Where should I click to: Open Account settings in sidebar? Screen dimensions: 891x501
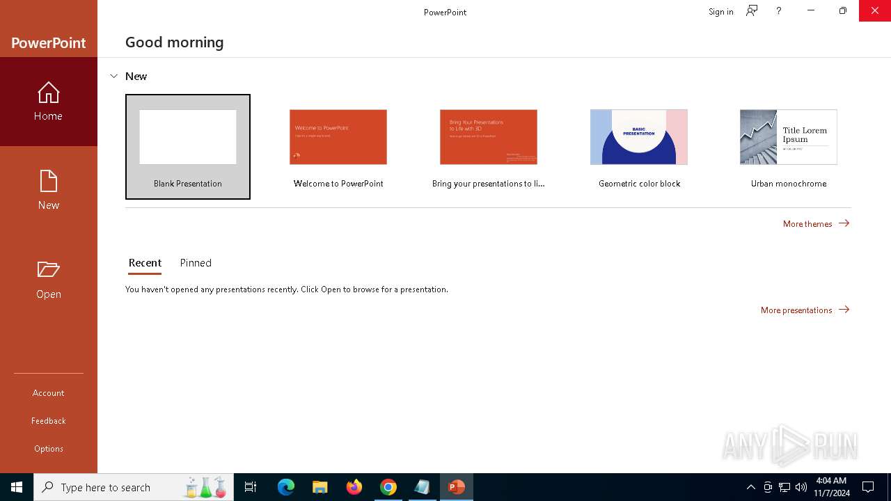pyautogui.click(x=49, y=393)
